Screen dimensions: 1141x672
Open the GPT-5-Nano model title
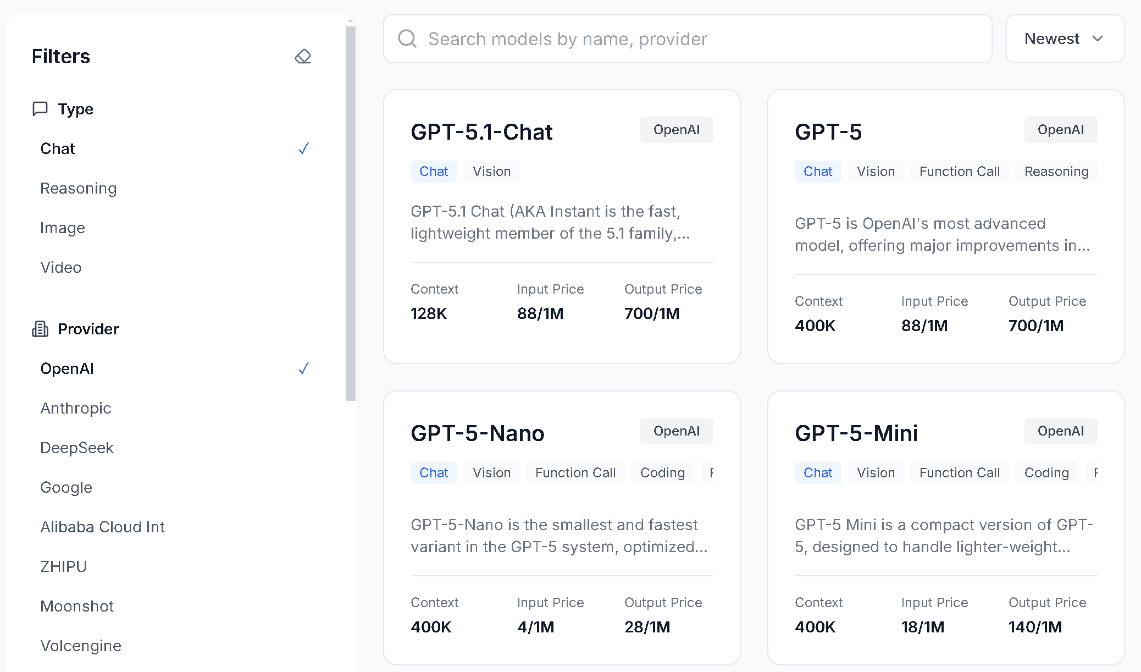coord(477,433)
